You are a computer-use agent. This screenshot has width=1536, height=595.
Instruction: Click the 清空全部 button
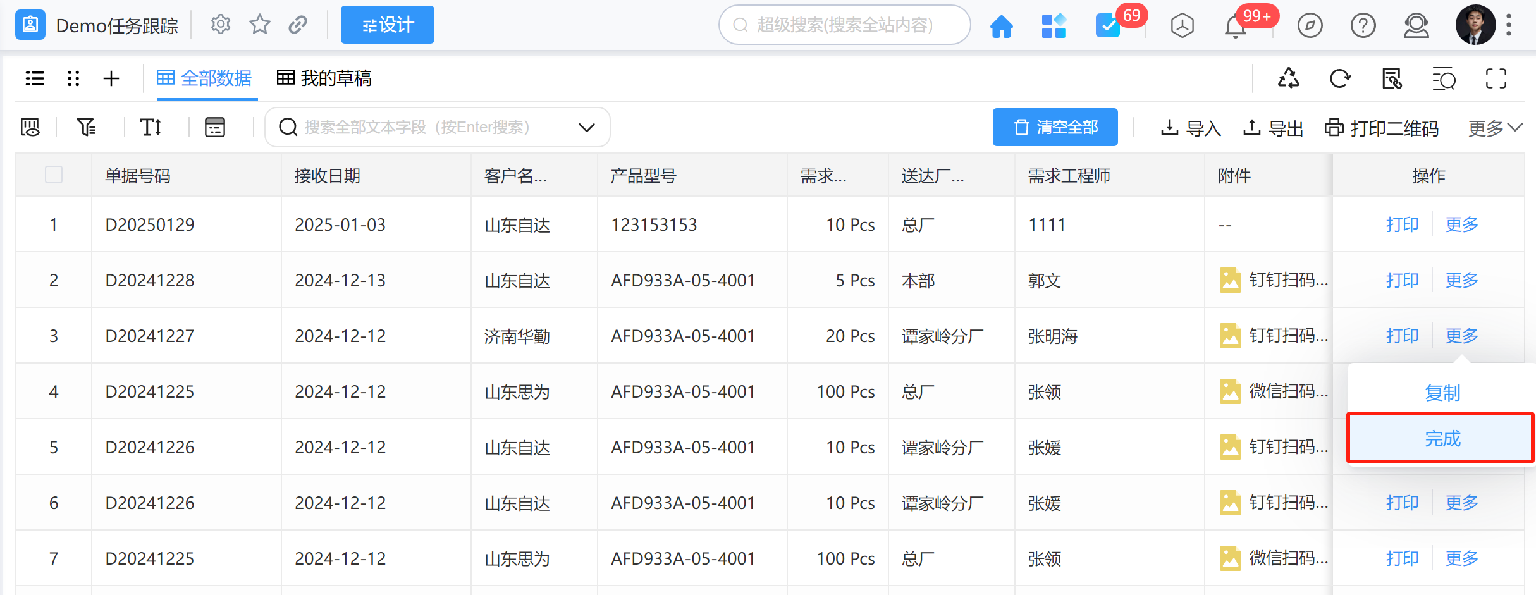1055,127
